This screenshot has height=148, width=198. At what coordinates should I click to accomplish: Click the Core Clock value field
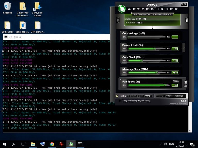coord(175,61)
